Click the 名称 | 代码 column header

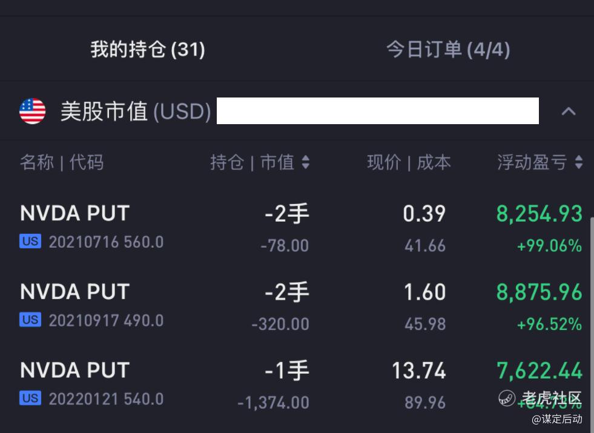tap(62, 162)
